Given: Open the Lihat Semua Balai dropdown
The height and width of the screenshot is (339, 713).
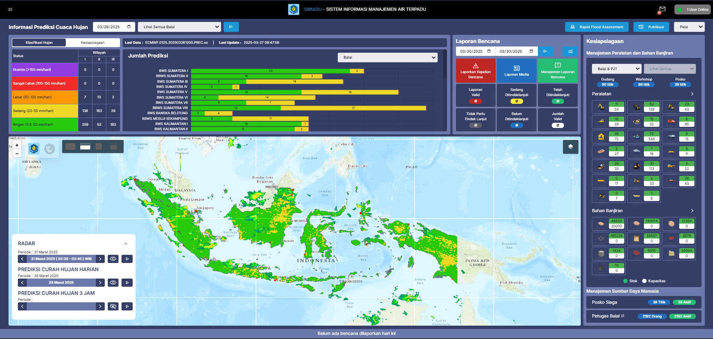Looking at the screenshot, I should [179, 27].
